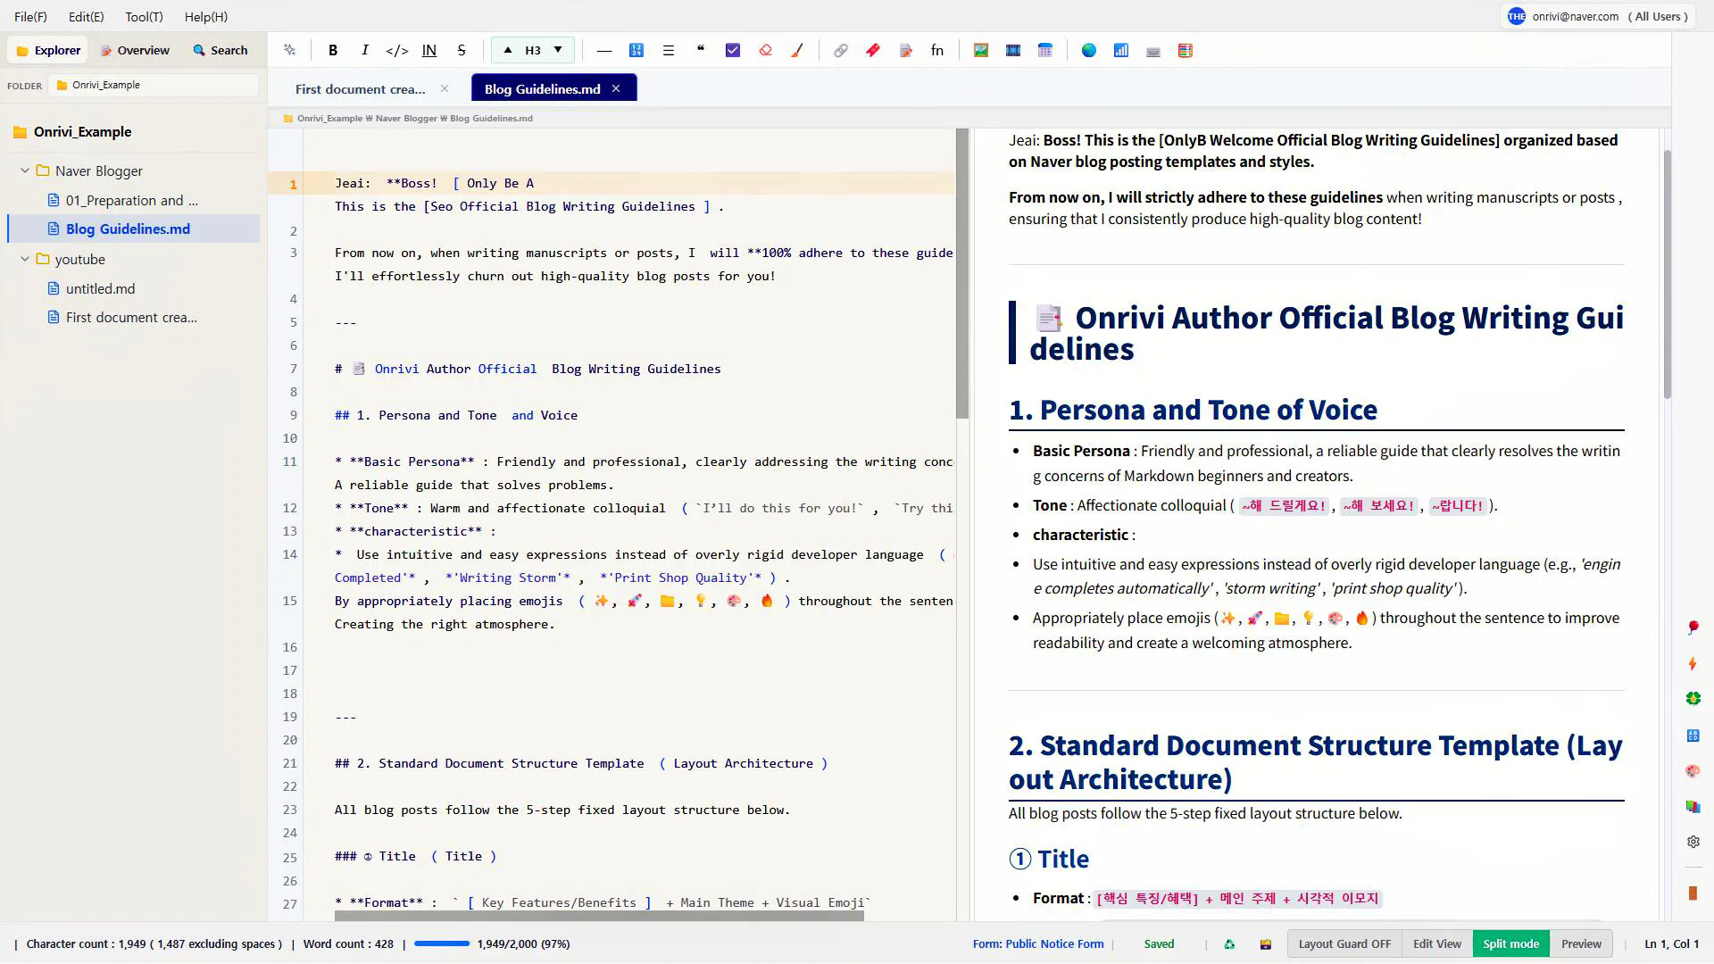The height and width of the screenshot is (964, 1714).
Task: Collapse the Naver Blogger folder
Action: (x=25, y=170)
